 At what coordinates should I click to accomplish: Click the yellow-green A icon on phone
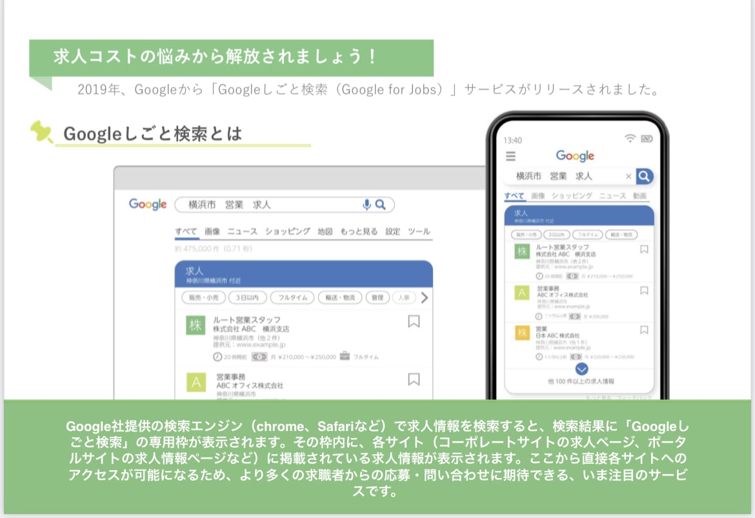[522, 292]
